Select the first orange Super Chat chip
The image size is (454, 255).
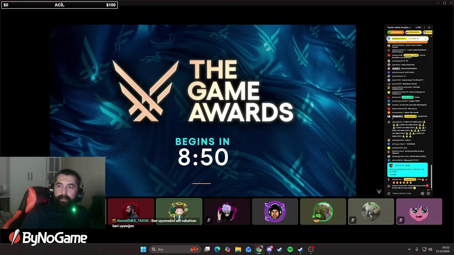click(395, 32)
